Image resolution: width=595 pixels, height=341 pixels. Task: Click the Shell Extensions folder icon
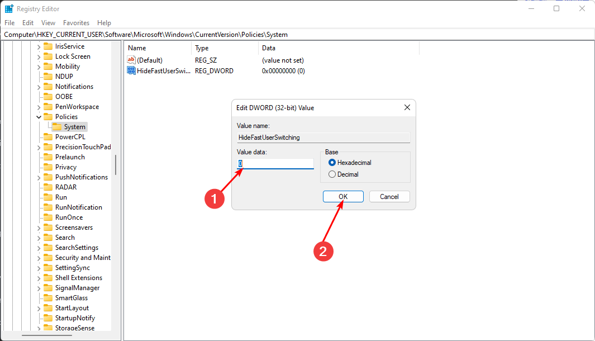coord(47,278)
